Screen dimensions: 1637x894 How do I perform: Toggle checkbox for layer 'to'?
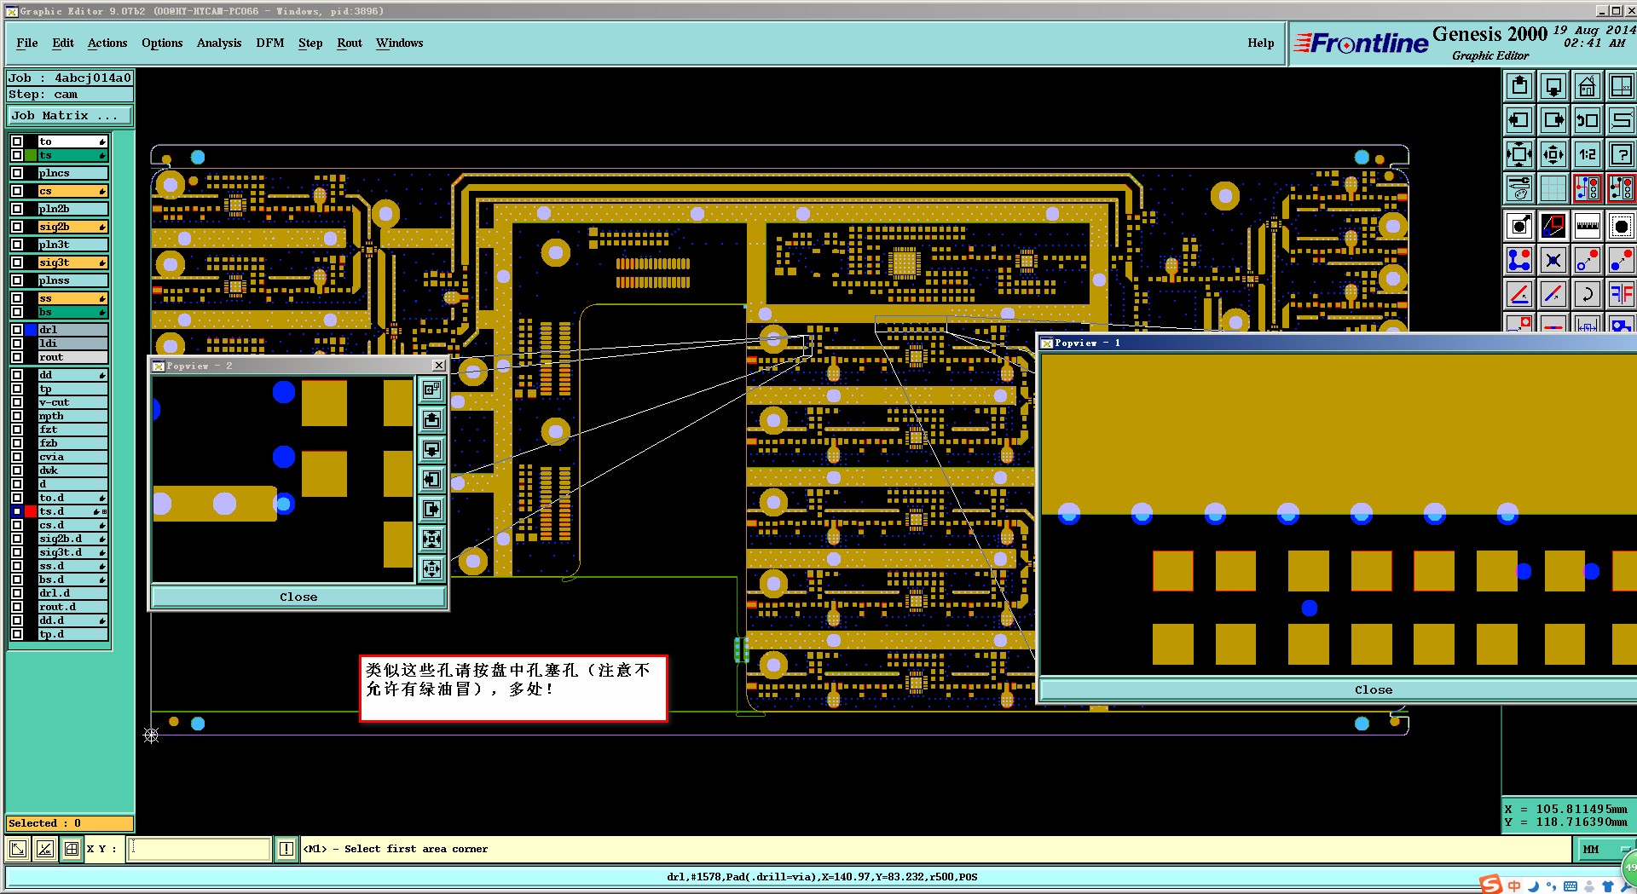(17, 141)
